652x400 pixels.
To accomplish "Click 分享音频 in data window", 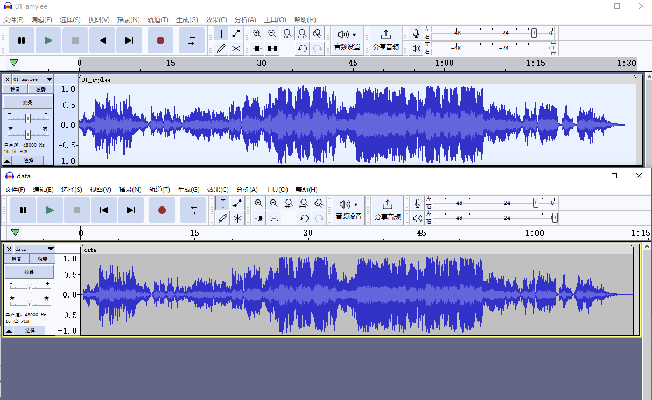I will pyautogui.click(x=388, y=210).
